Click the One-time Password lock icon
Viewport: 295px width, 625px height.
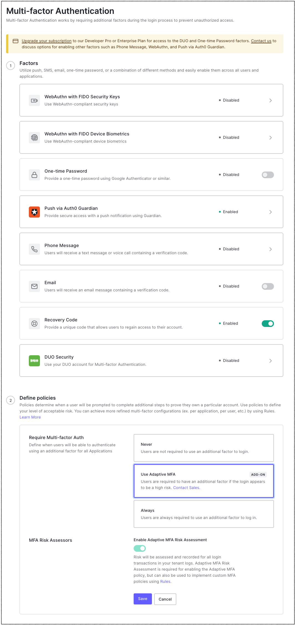click(x=34, y=175)
